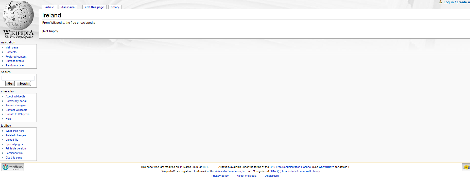Open GNU Free Documentation License link
The width and height of the screenshot is (470, 181).
pyautogui.click(x=290, y=167)
